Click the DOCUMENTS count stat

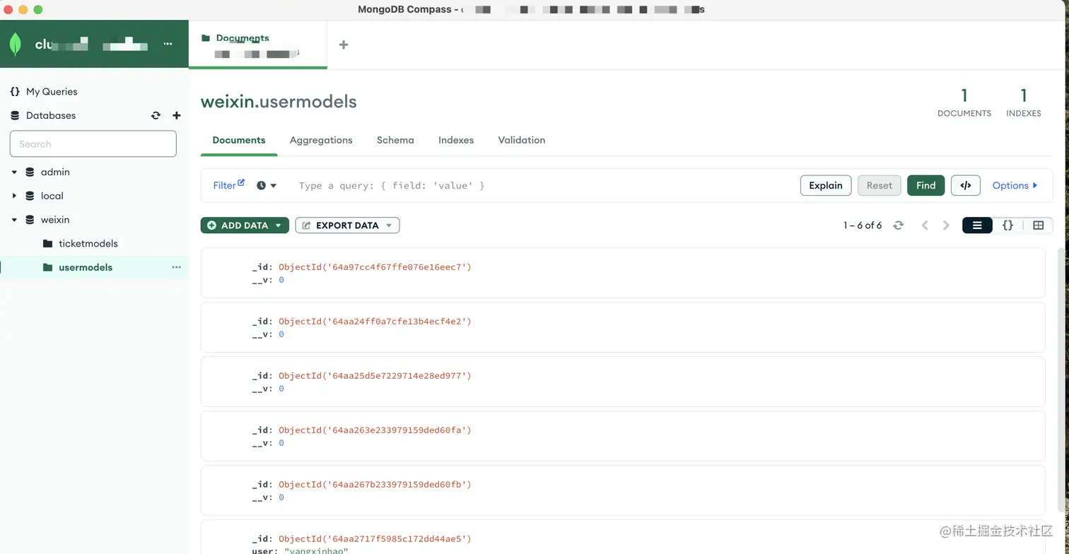[964, 103]
